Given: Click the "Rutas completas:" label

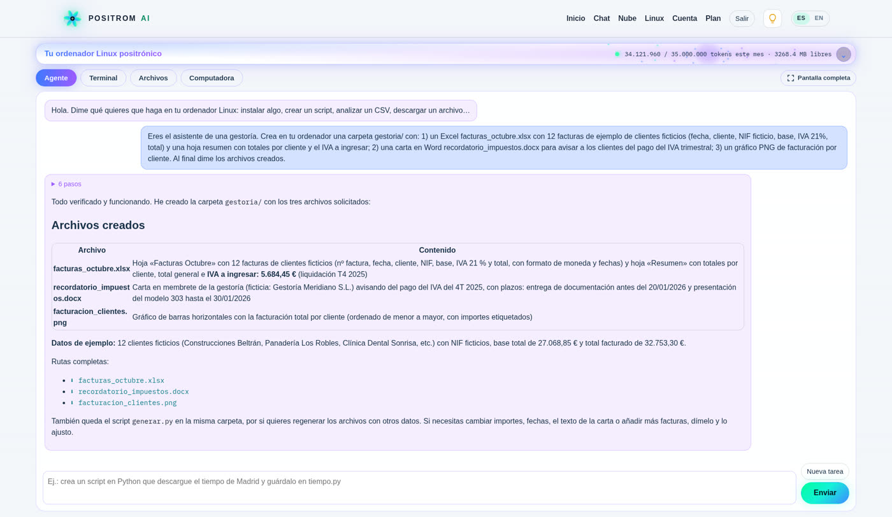Looking at the screenshot, I should point(80,362).
